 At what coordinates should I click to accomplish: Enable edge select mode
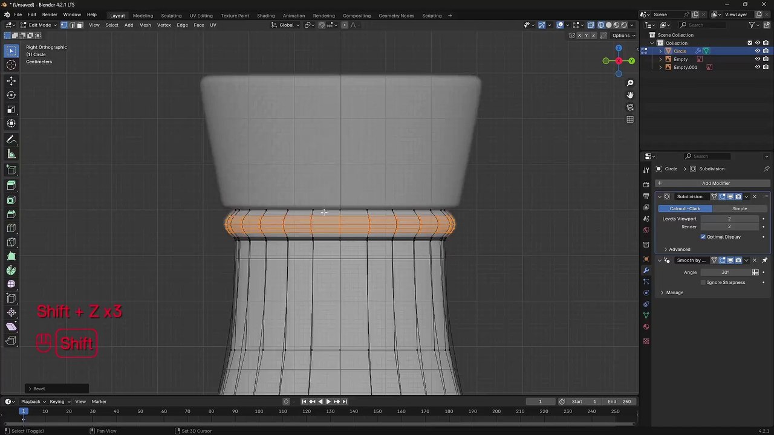[71, 25]
